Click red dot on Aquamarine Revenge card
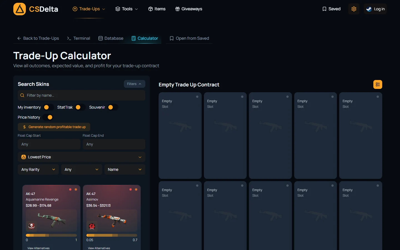Image resolution: width=400 pixels, height=250 pixels. pyautogui.click(x=70, y=189)
